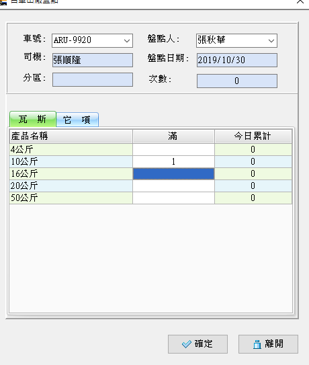
Task: Click the 產品名稱 column header
Action: pyautogui.click(x=71, y=136)
